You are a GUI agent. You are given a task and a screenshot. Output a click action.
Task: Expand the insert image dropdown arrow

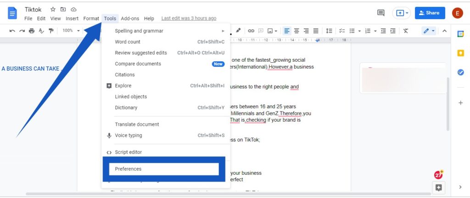pyautogui.click(x=276, y=31)
